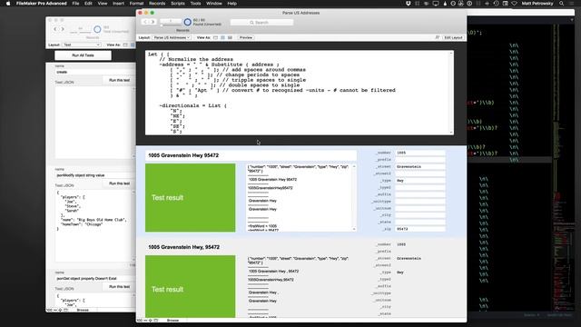Open the Window menu

(x=214, y=4)
